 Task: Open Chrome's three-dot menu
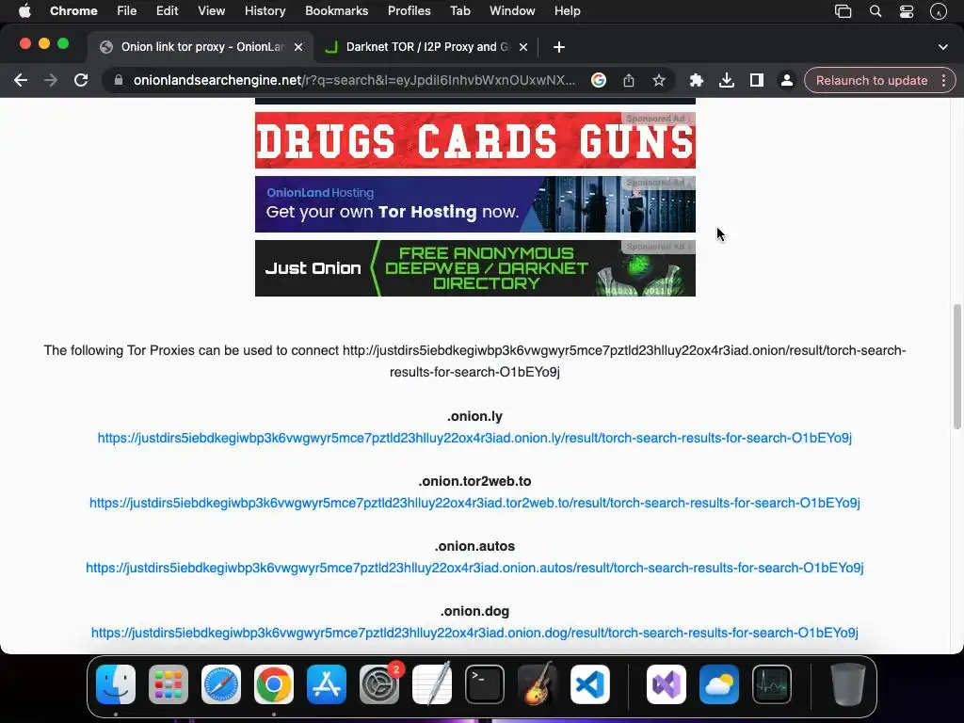pos(943,81)
